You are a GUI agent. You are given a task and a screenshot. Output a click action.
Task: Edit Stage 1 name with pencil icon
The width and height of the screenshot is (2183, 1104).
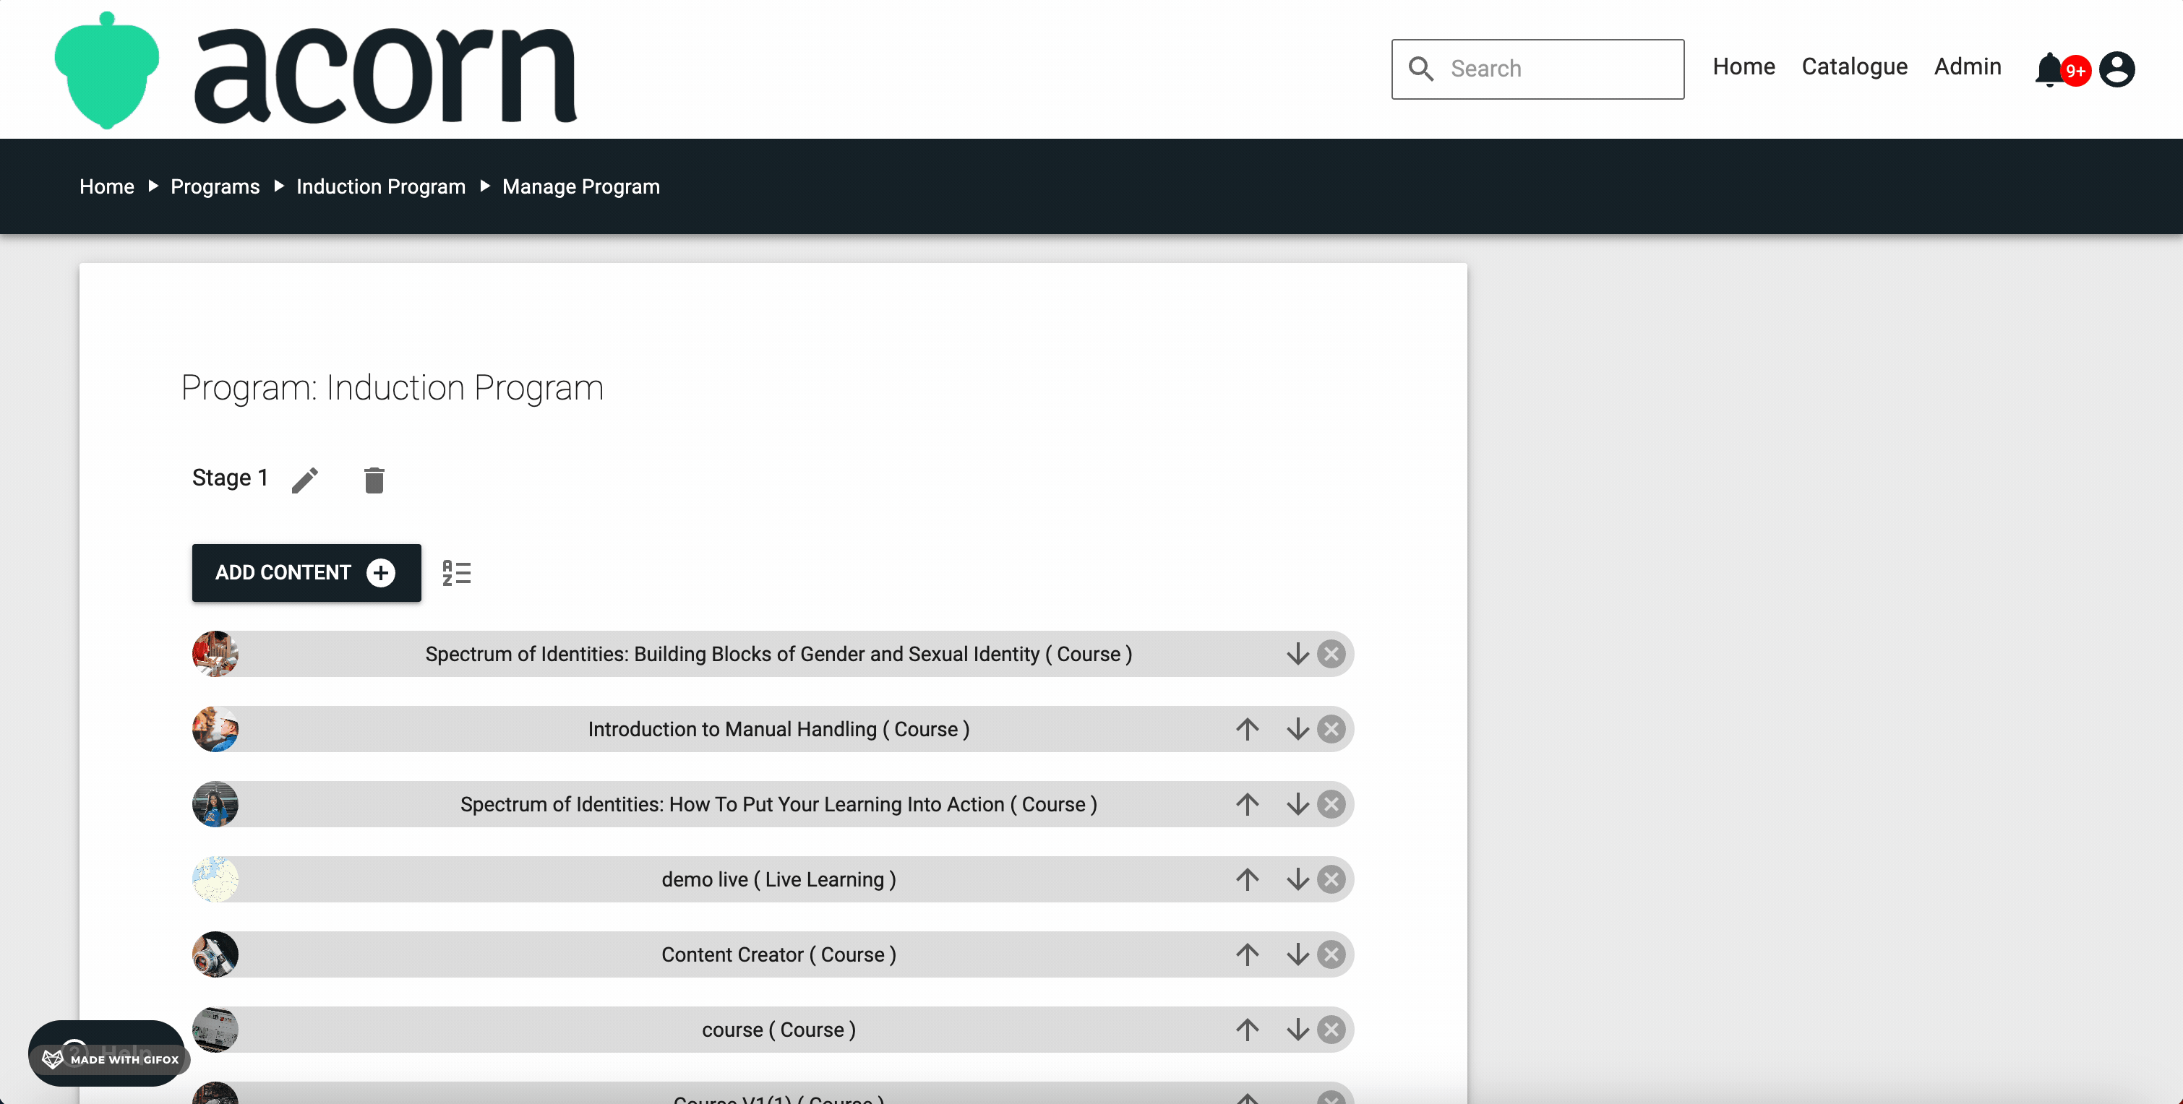point(305,480)
